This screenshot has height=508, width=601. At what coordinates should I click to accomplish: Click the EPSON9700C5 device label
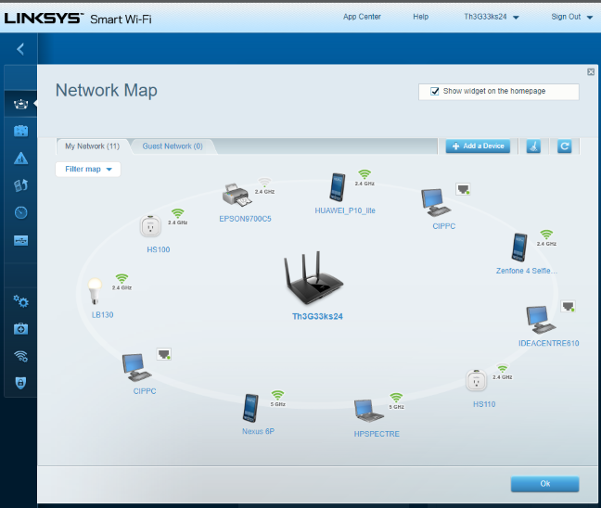coord(245,219)
